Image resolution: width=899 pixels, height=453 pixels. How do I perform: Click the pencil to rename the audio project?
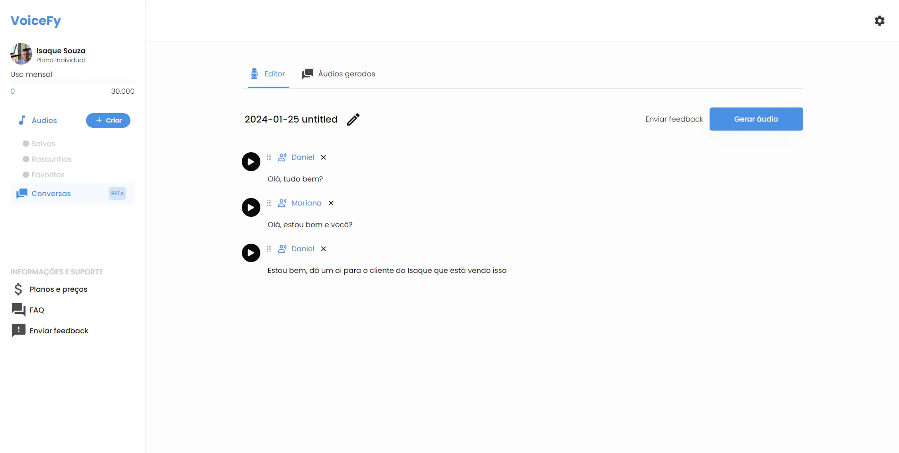(354, 119)
